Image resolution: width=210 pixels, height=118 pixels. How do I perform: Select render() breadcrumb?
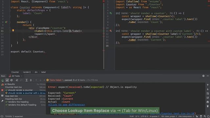(27, 72)
